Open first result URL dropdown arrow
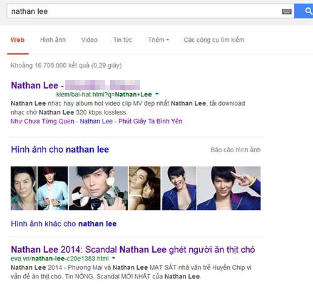This screenshot has width=313, height=288. click(157, 94)
